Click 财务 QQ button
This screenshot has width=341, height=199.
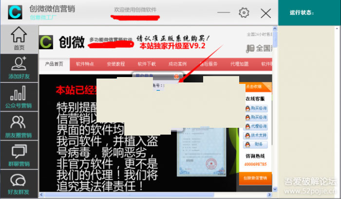(x=256, y=144)
